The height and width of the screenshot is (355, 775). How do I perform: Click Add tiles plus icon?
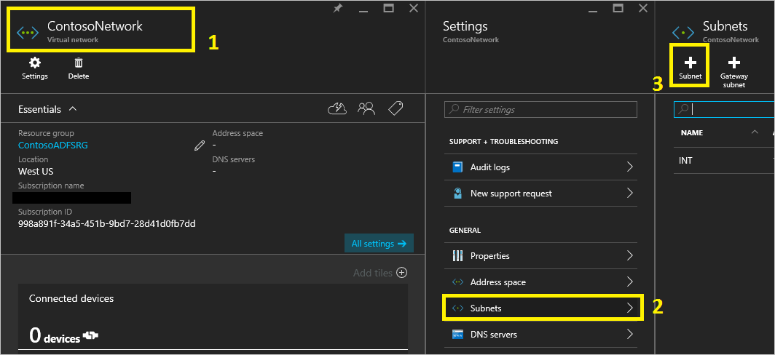coord(402,273)
